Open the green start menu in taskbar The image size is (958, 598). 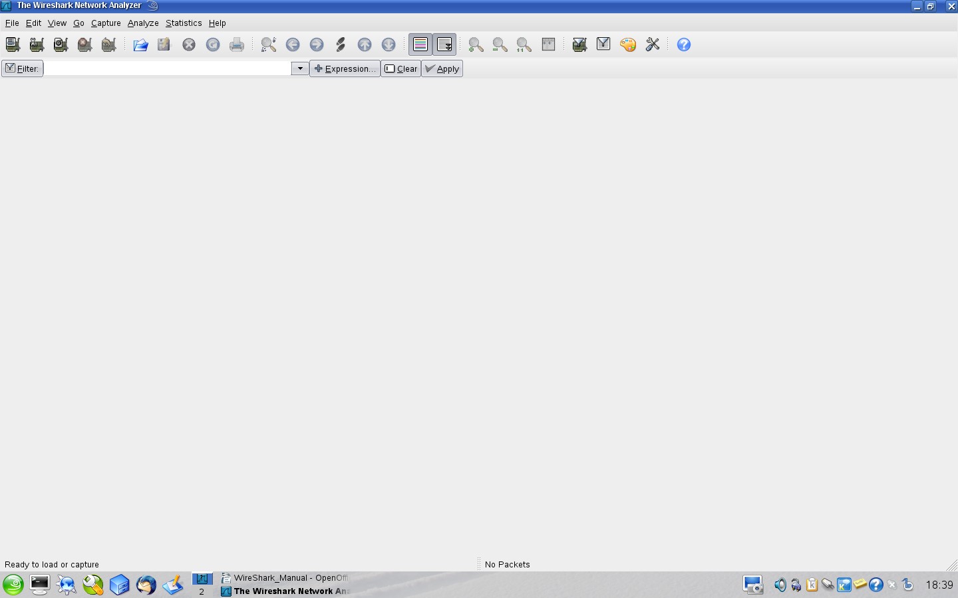pos(13,585)
